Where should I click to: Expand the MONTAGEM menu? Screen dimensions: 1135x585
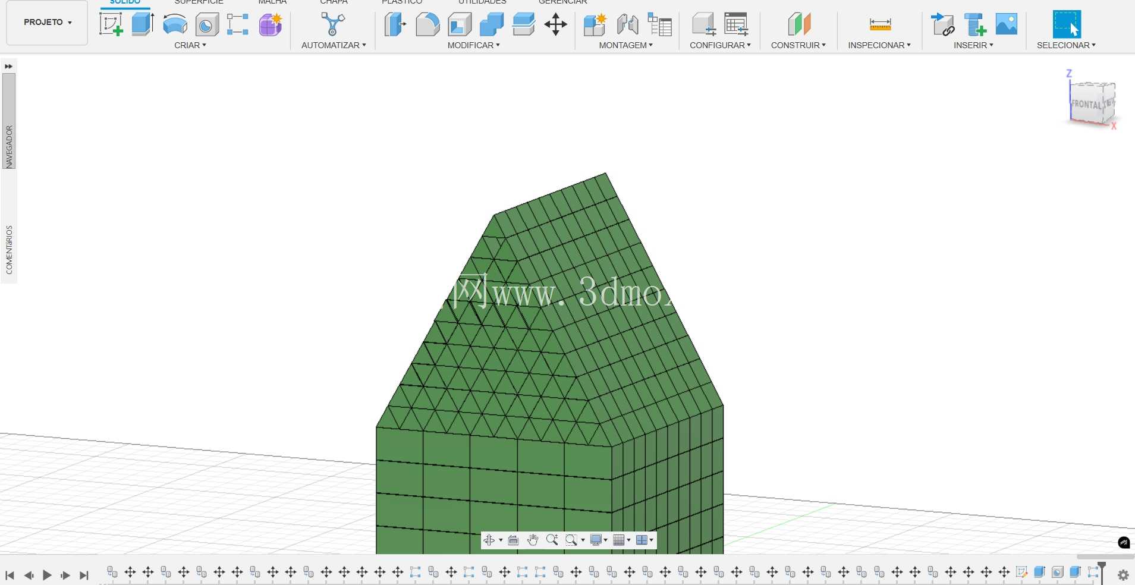coord(626,45)
